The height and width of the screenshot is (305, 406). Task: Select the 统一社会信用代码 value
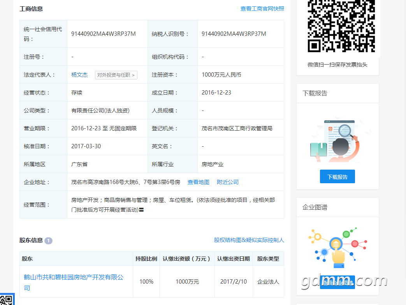103,34
